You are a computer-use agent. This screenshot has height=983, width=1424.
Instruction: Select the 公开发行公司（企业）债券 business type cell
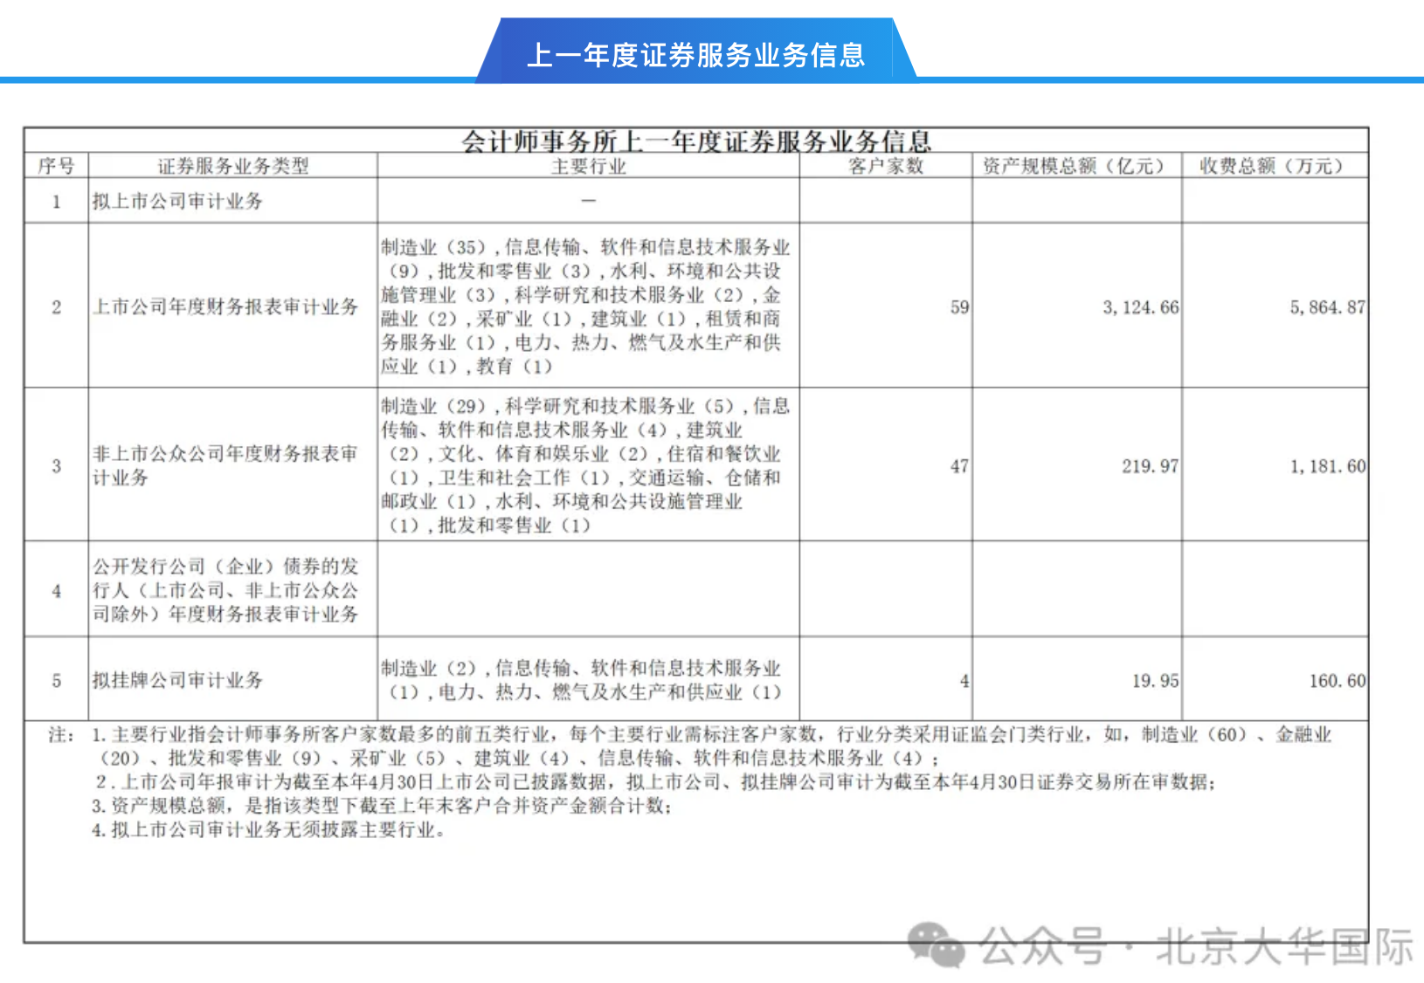[225, 590]
